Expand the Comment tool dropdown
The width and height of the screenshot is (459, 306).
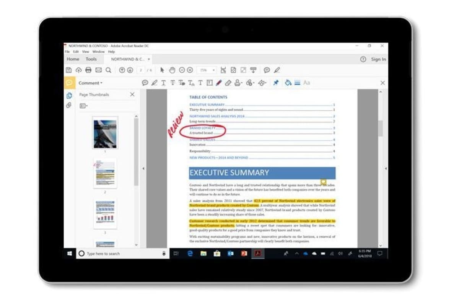pyautogui.click(x=91, y=83)
